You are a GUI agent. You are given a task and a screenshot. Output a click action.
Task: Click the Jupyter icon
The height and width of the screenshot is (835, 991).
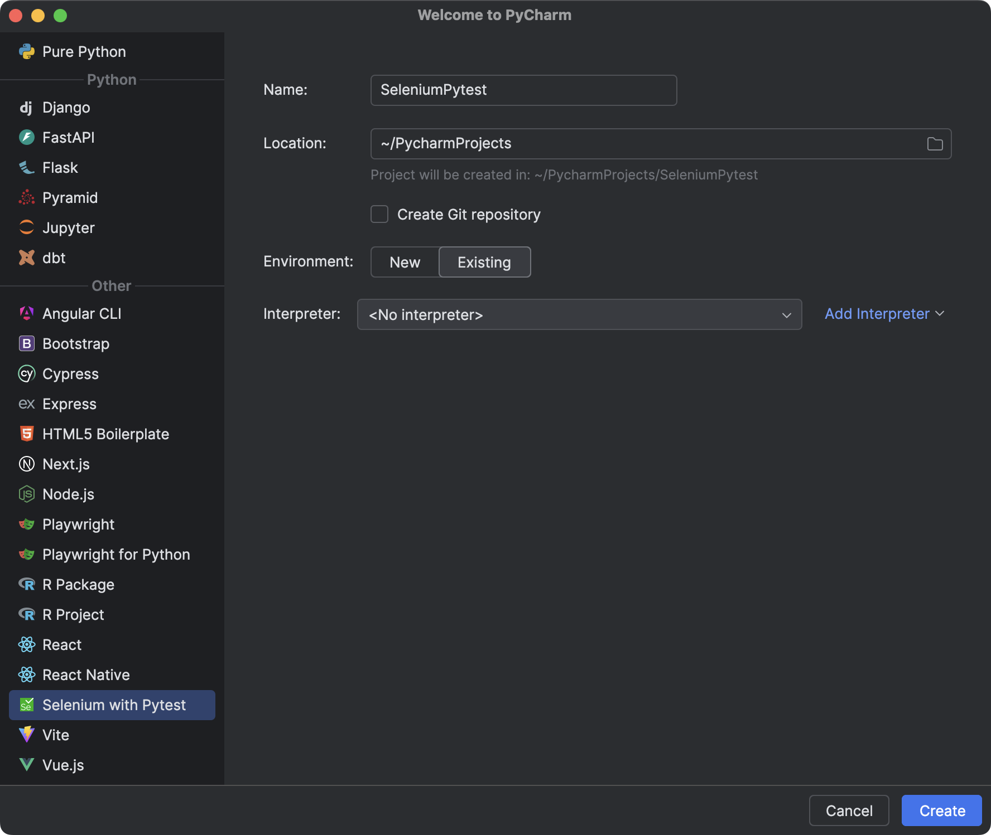coord(26,227)
